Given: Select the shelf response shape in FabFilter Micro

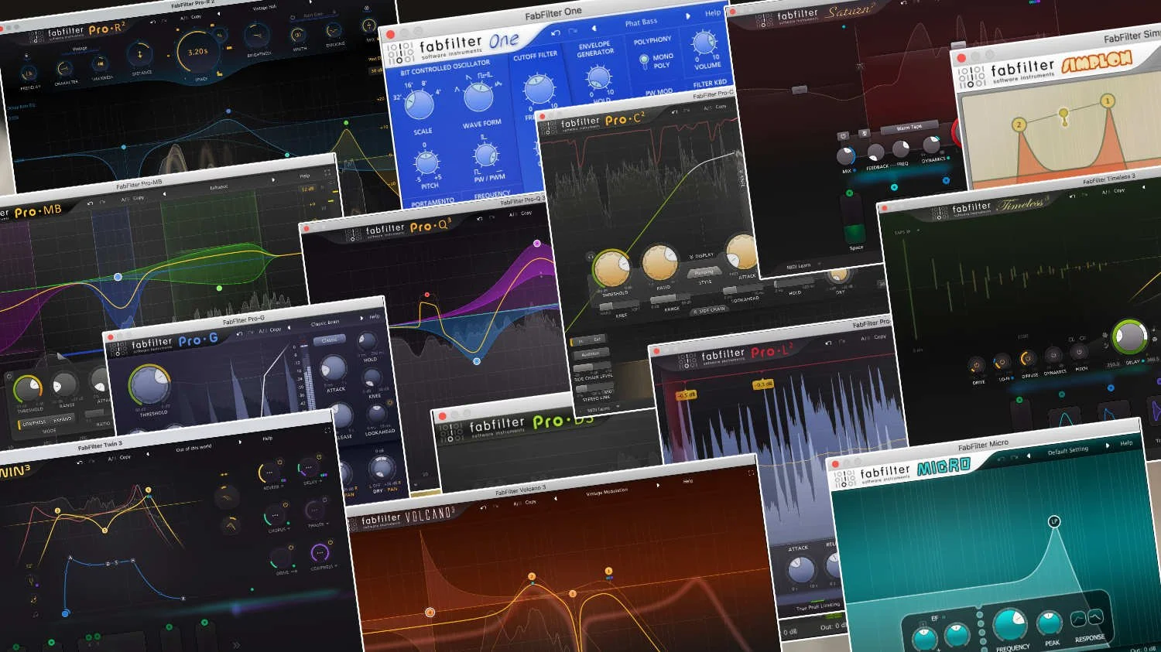Looking at the screenshot, I should point(1078,619).
